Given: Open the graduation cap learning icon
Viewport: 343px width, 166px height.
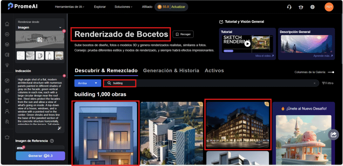Looking at the screenshot, I should pos(301,7).
